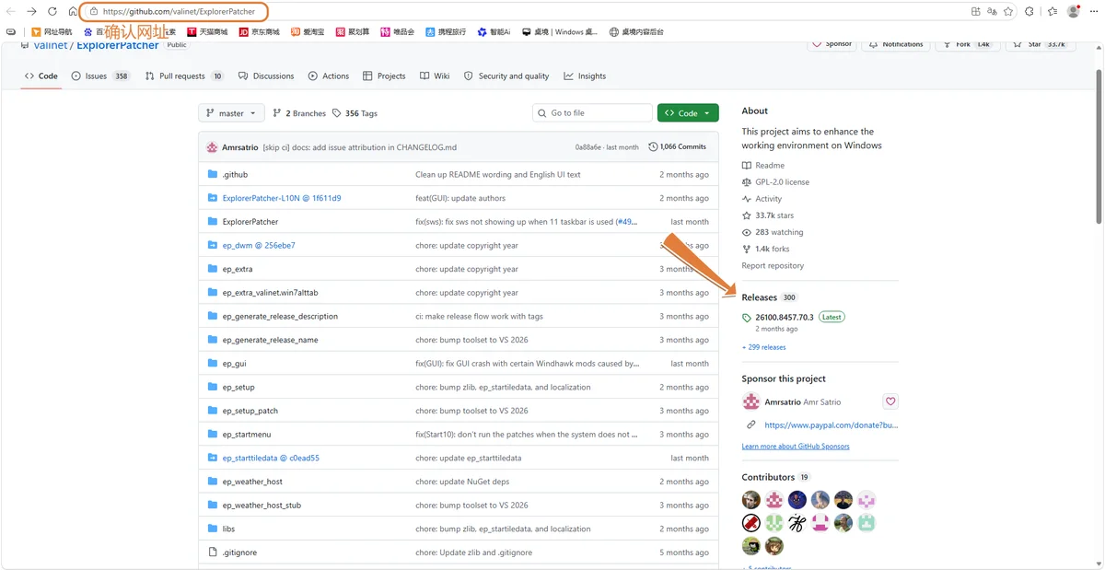This screenshot has height=570, width=1105.
Task: Open the Favorites list icon
Action: pyautogui.click(x=1053, y=12)
